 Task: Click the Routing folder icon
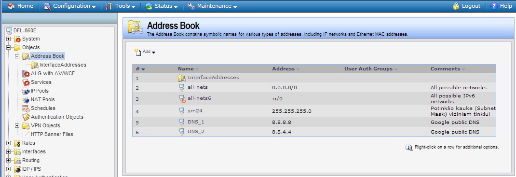pyautogui.click(x=17, y=161)
